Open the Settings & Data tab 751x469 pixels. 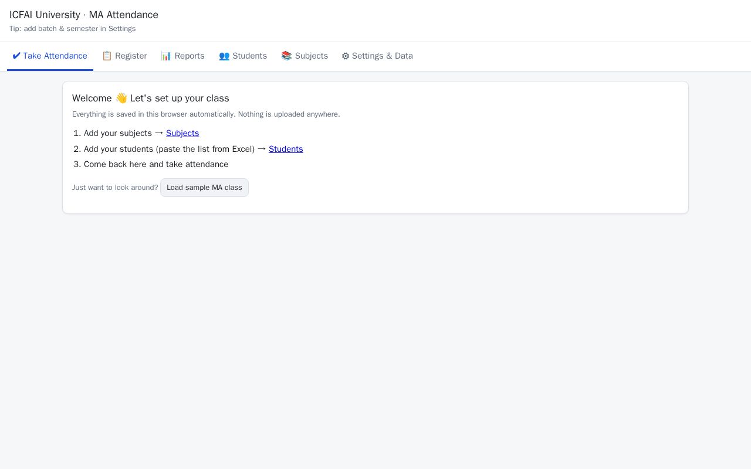click(x=377, y=56)
